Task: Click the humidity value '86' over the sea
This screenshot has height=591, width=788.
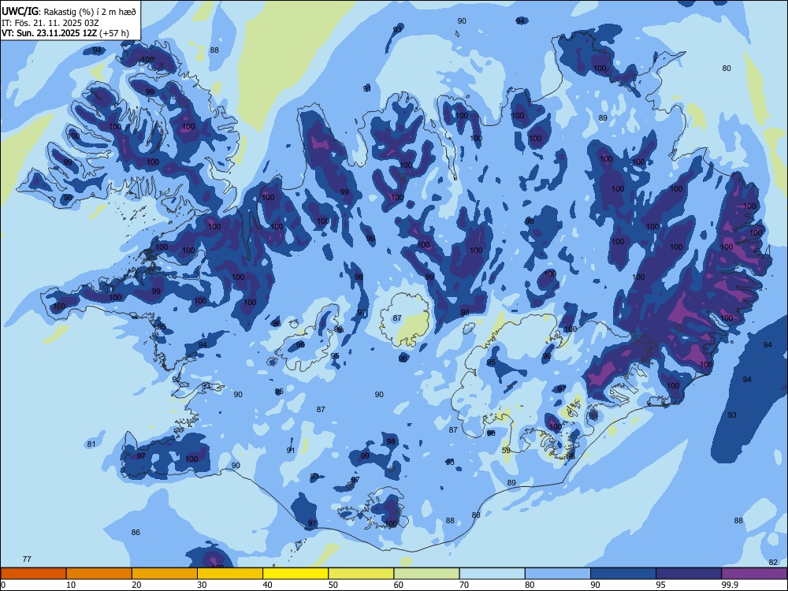Action: pos(136,532)
